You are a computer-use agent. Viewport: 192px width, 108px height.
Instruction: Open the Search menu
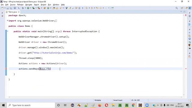pyautogui.click(x=36, y=5)
